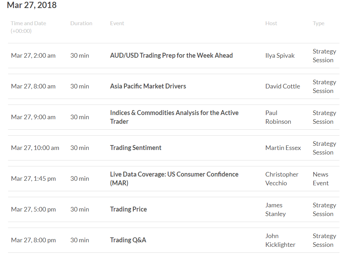Open the Trading Sentiment webinar
Image resolution: width=344 pixels, height=258 pixels.
point(136,148)
